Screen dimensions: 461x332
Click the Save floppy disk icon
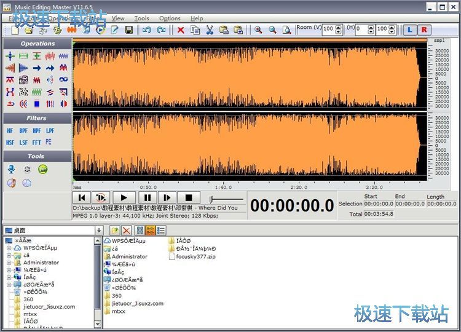click(x=129, y=30)
